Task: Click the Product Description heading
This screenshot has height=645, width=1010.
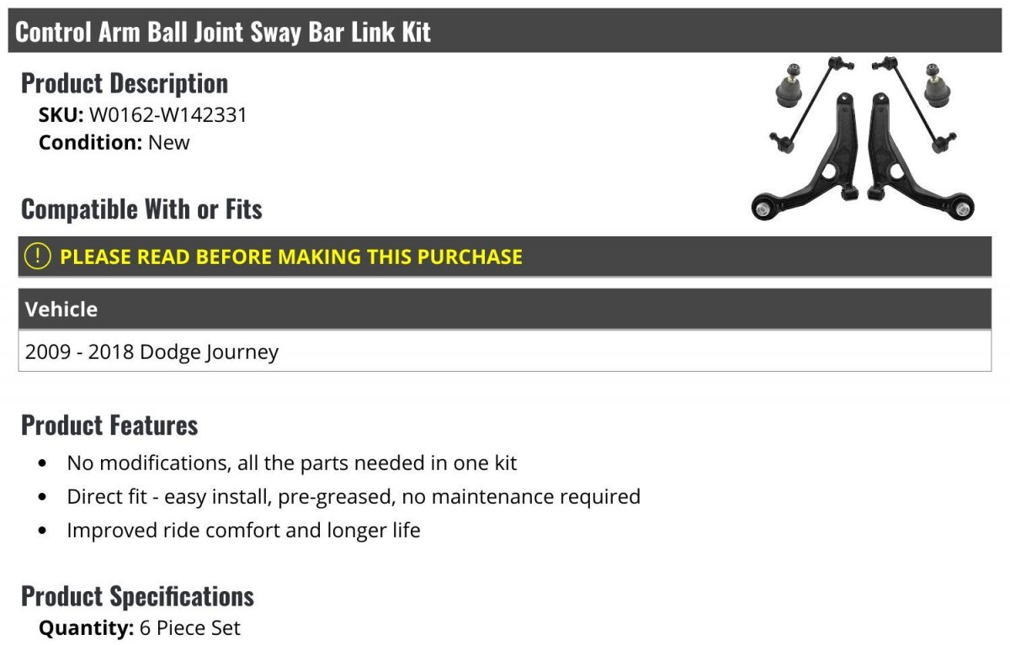Action: coord(125,82)
